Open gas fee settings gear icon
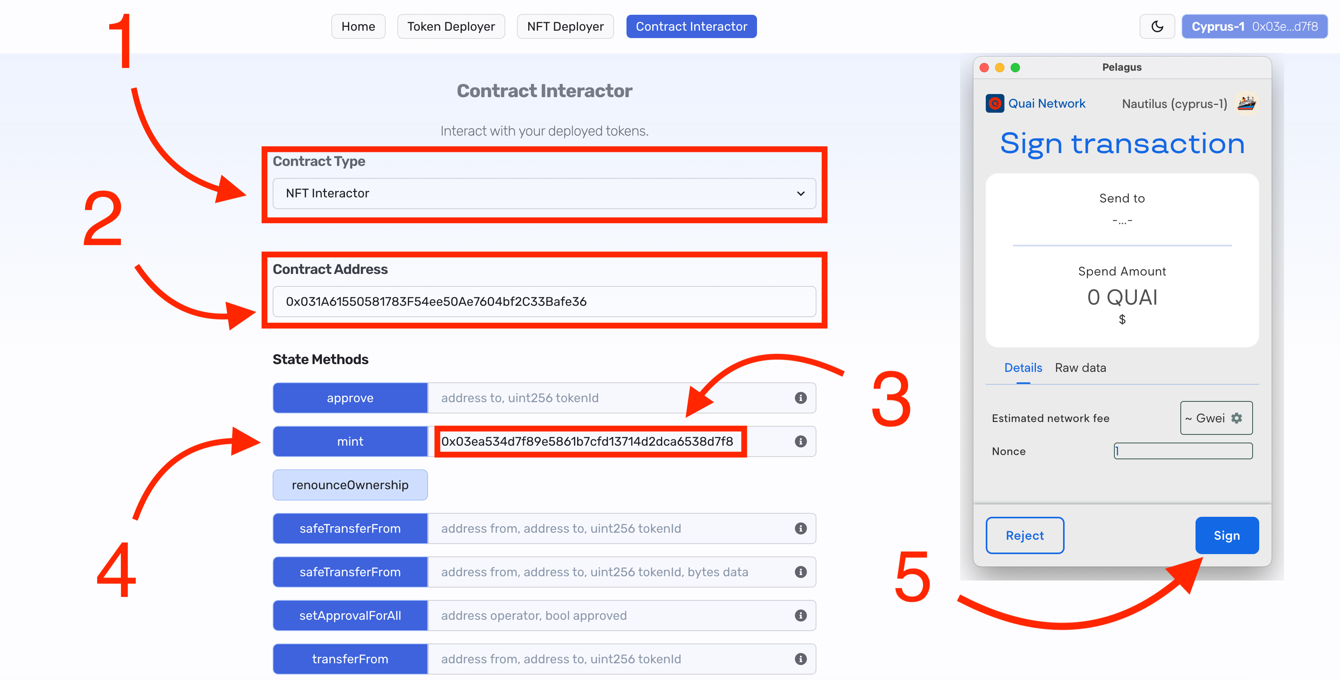Screen dimensions: 1340x680 (x=1237, y=418)
